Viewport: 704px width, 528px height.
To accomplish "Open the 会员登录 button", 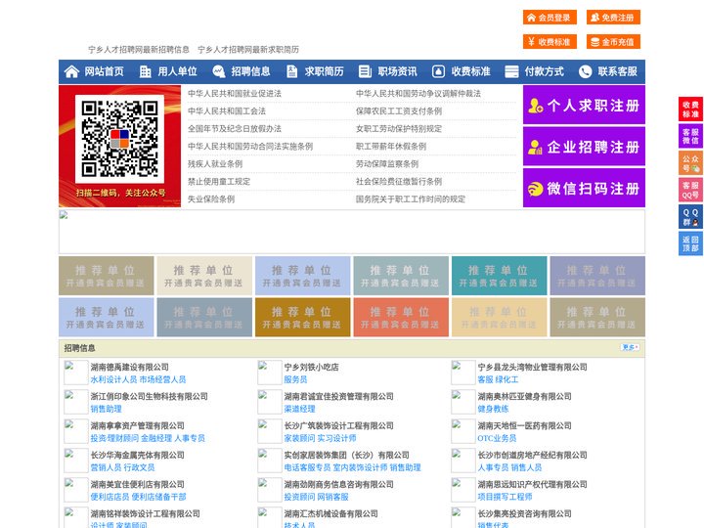I will coord(550,18).
